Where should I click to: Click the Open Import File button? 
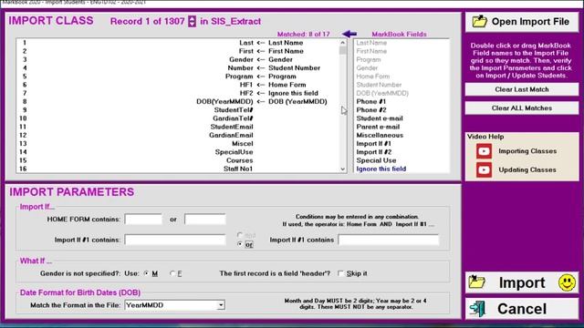(522, 22)
